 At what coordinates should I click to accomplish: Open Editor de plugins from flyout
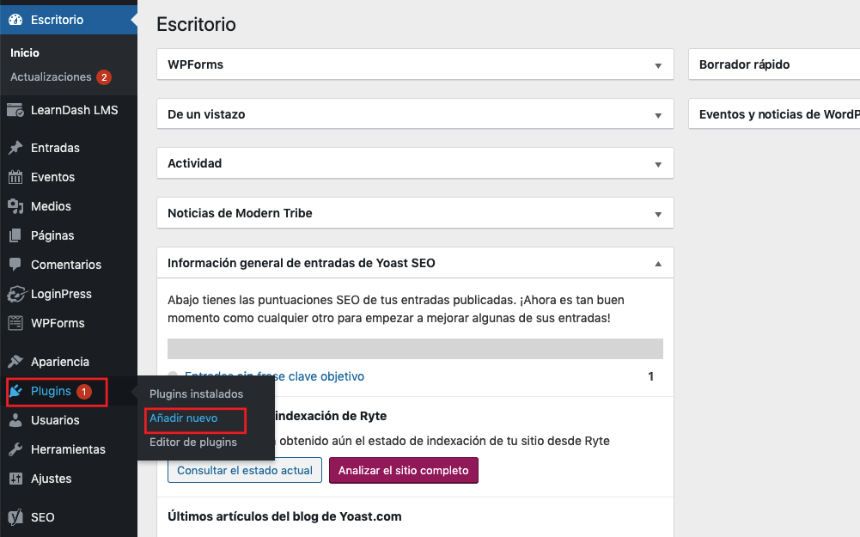(x=193, y=442)
